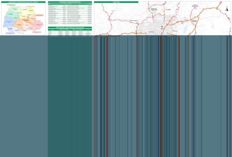Viewport: 232px width, 157px height.
Task: Click the light blue reservoir on the map
Action: [x=186, y=29]
